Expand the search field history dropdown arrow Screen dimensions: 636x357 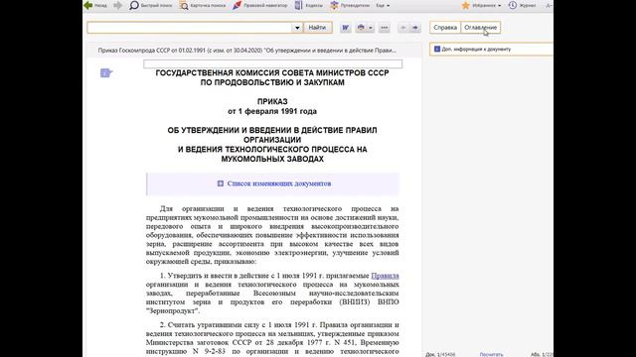click(x=297, y=28)
